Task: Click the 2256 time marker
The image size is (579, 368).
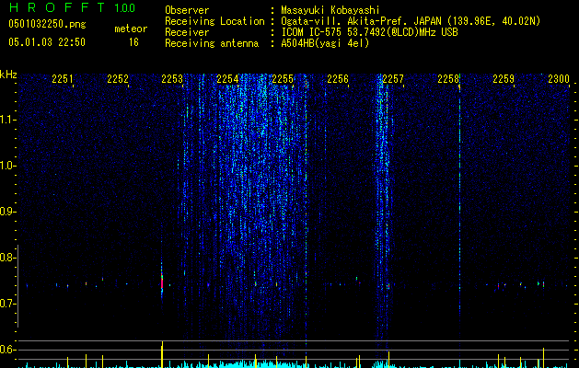Action: pyautogui.click(x=338, y=79)
